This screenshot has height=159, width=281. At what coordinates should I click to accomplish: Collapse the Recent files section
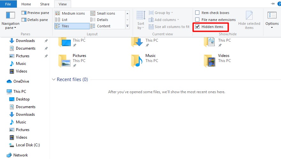click(x=53, y=79)
